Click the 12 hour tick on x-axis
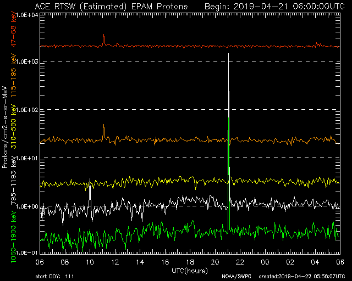 pos(115,262)
